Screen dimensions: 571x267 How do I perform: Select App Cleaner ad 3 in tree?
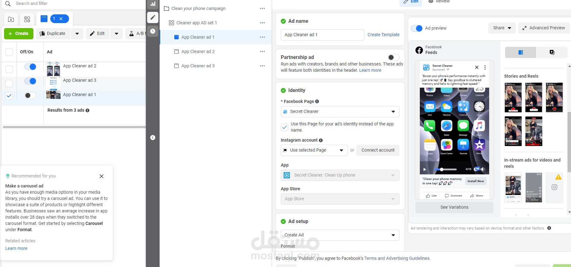[x=198, y=66]
